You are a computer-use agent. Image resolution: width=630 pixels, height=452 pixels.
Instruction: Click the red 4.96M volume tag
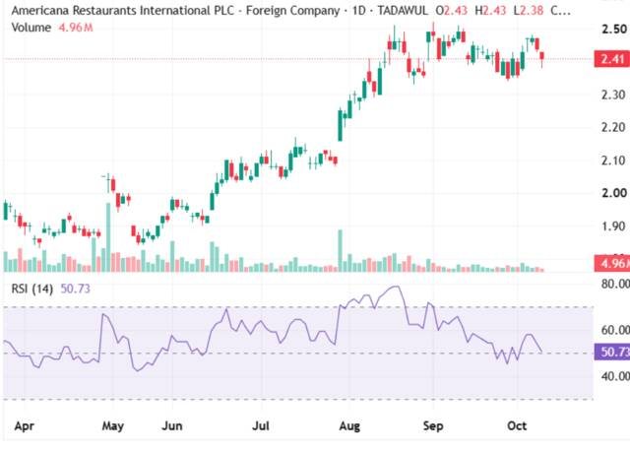pyautogui.click(x=612, y=264)
